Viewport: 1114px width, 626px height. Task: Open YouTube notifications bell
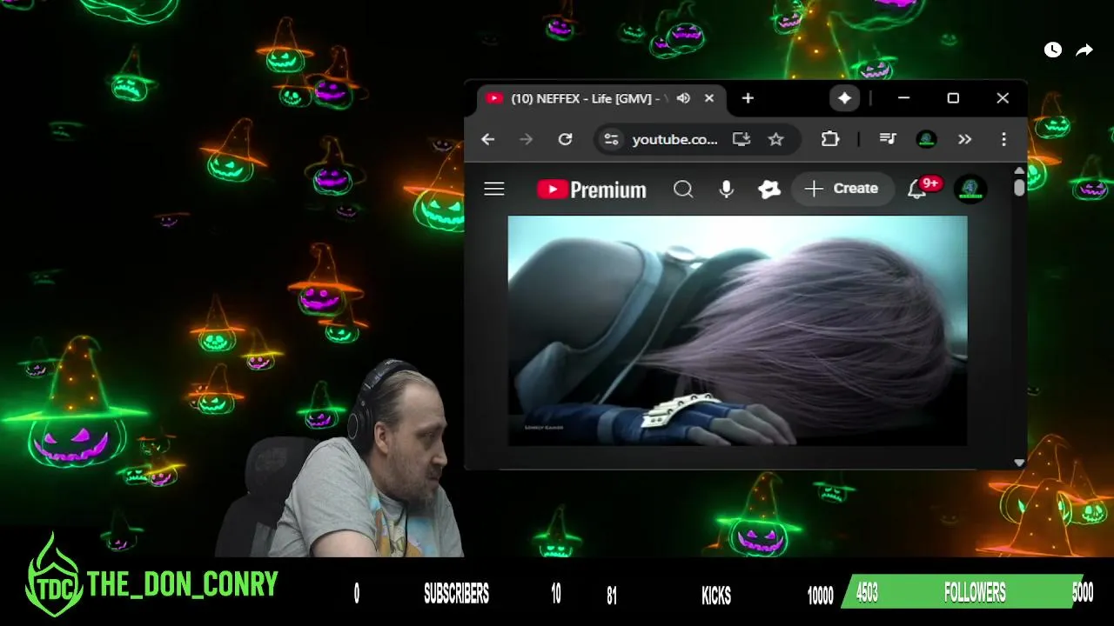917,189
